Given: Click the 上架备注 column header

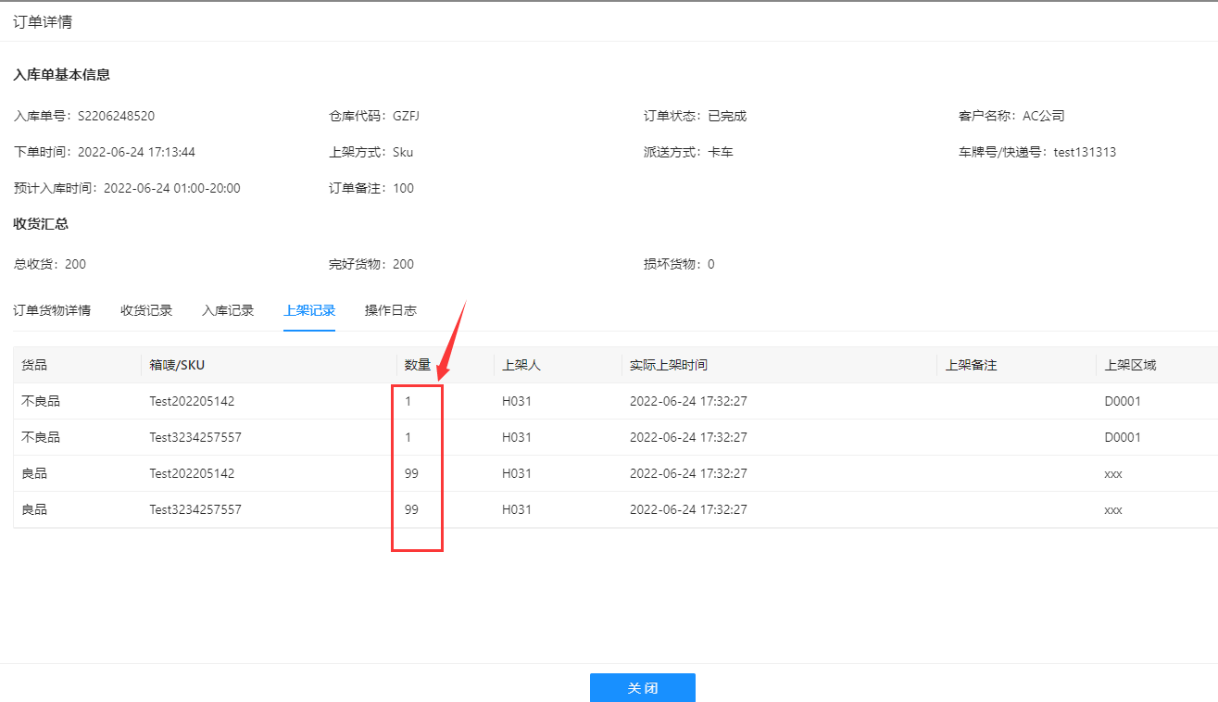Looking at the screenshot, I should [971, 365].
